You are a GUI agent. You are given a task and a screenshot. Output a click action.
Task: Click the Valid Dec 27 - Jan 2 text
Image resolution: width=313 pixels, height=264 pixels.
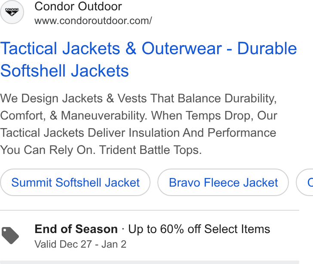click(x=80, y=244)
